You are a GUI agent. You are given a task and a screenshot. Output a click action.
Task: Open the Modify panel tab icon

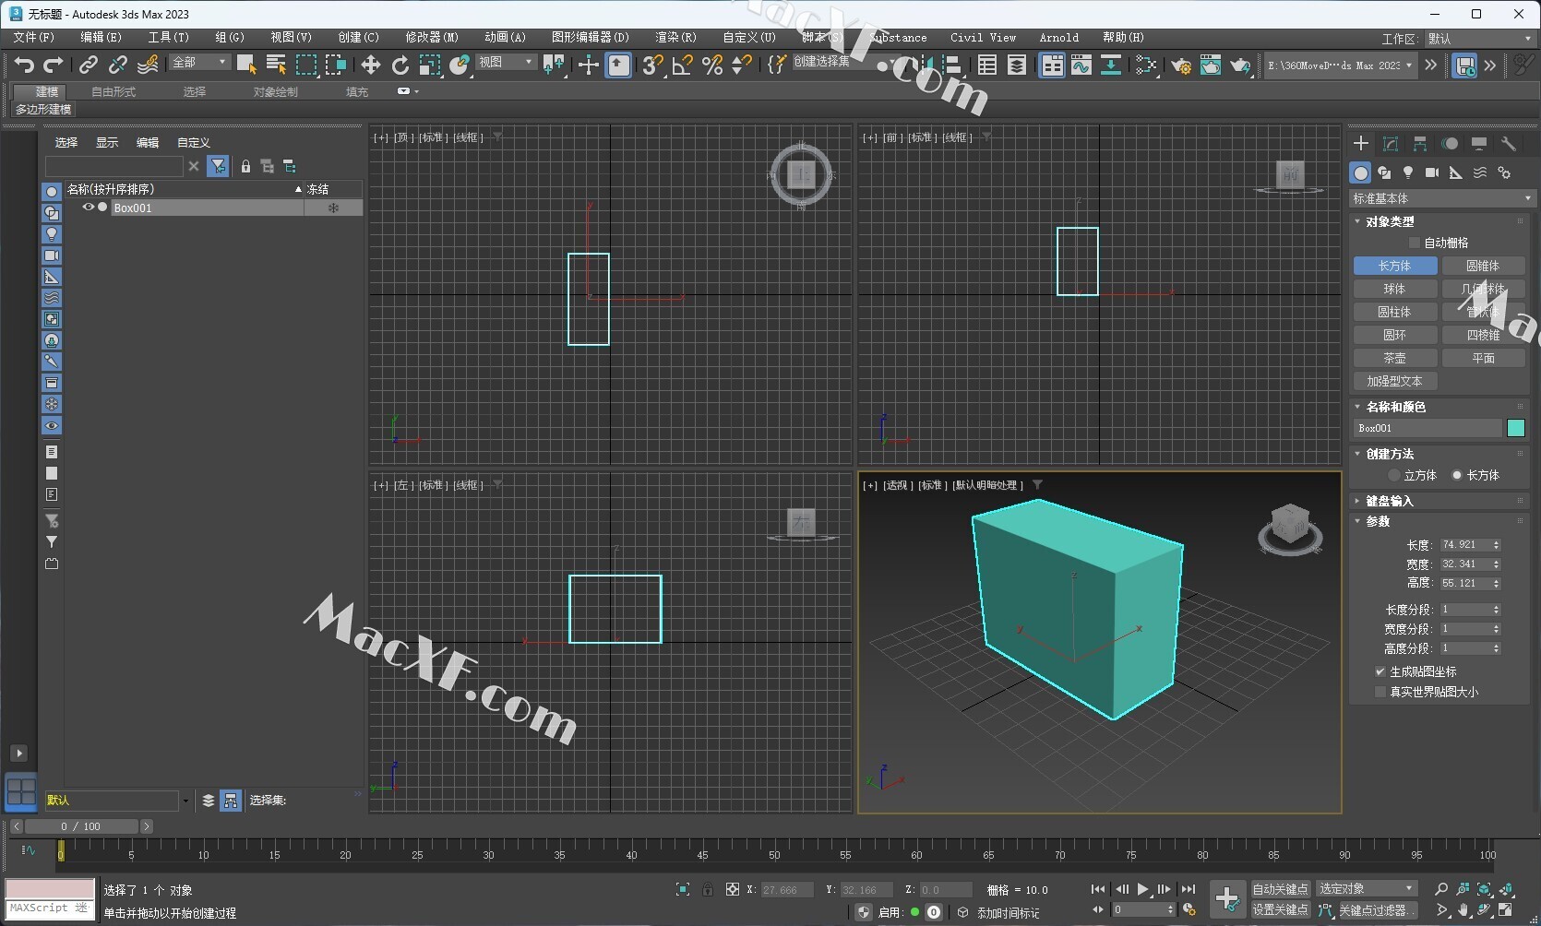pyautogui.click(x=1391, y=143)
